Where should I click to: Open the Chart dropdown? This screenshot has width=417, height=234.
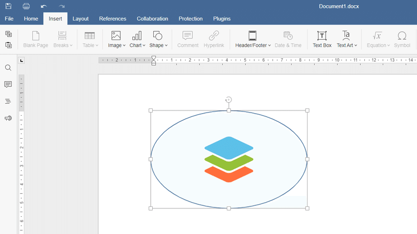pyautogui.click(x=137, y=40)
